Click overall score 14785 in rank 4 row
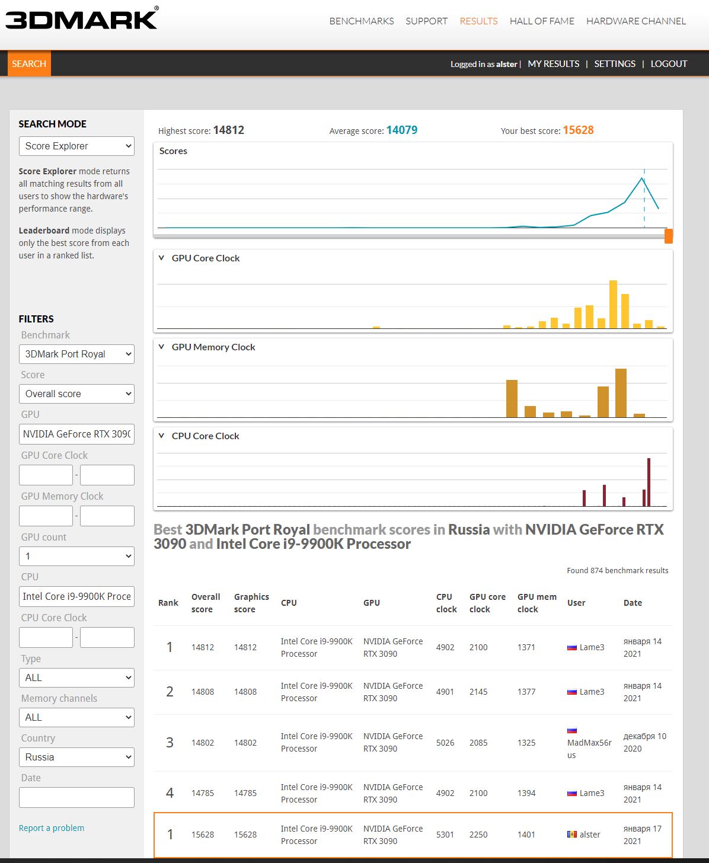709x863 pixels. [x=203, y=793]
